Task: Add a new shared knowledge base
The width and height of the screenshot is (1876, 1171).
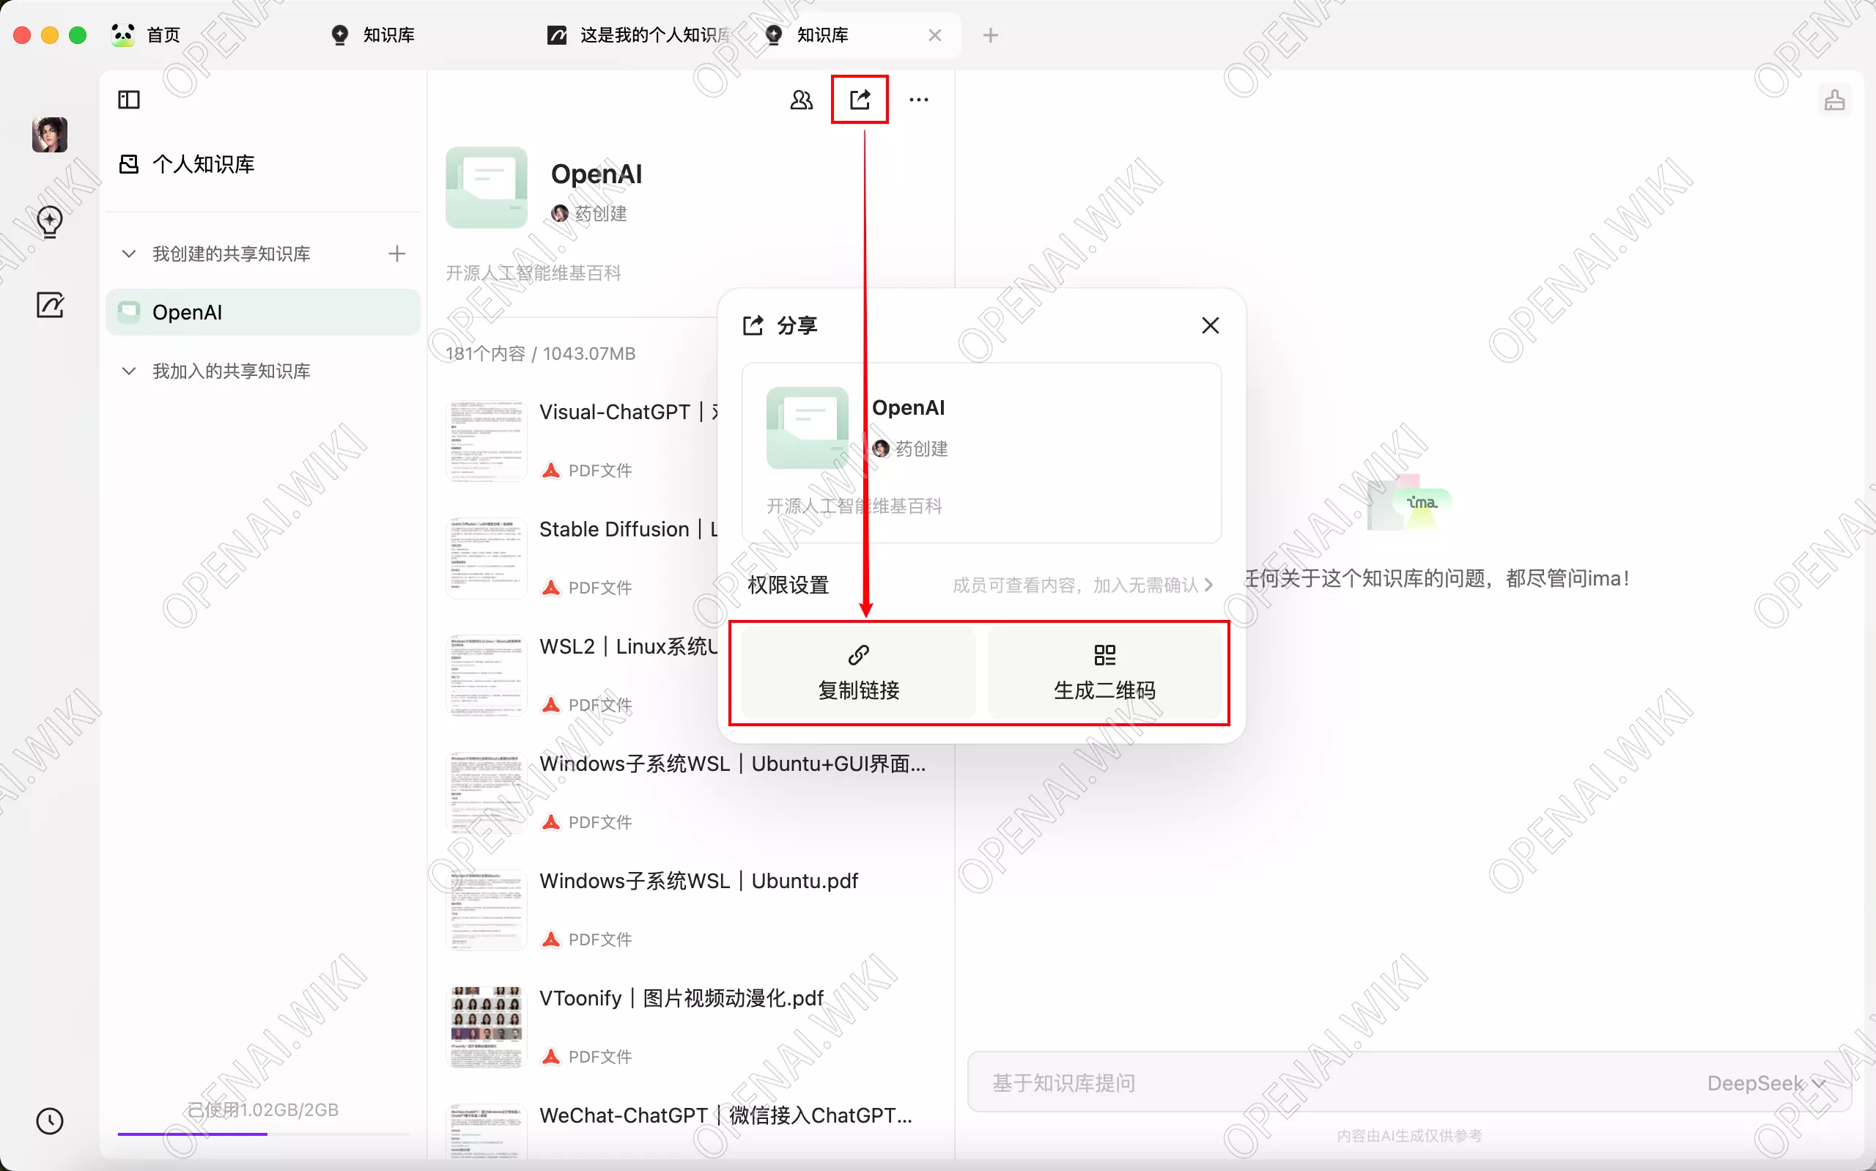Action: [x=396, y=254]
